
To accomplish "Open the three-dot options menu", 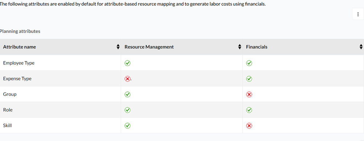I will (x=358, y=14).
